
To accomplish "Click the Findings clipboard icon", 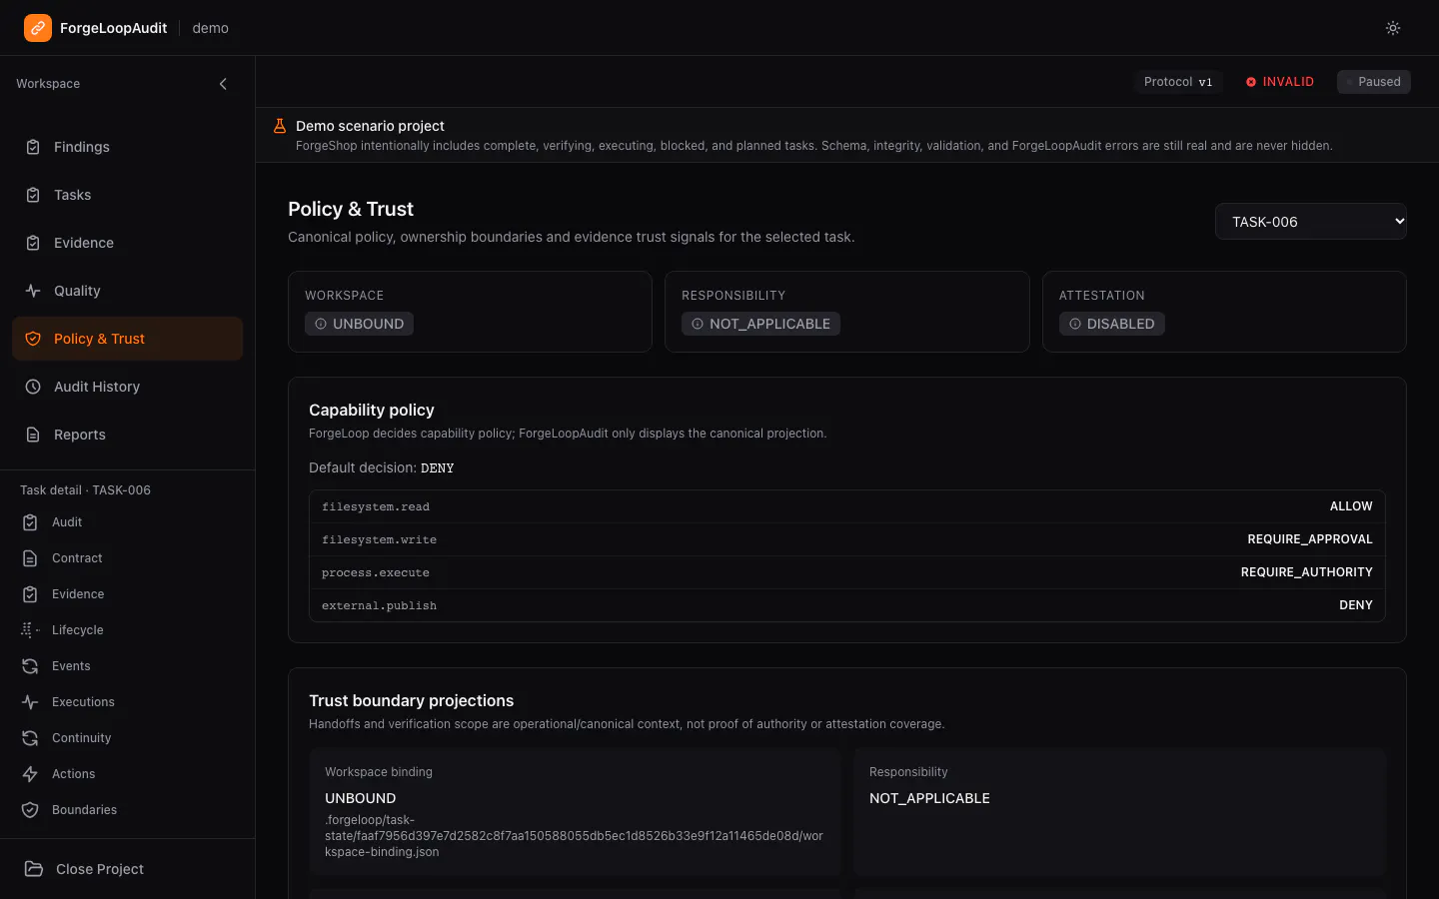I will 33,147.
